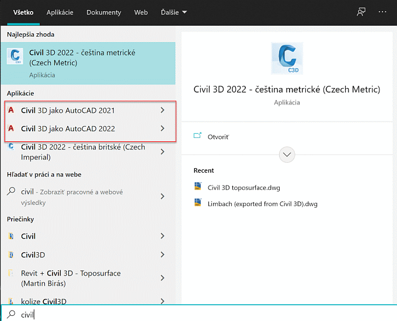The height and width of the screenshot is (321, 397).
Task: Switch to the Všetko tab
Action: pyautogui.click(x=23, y=12)
